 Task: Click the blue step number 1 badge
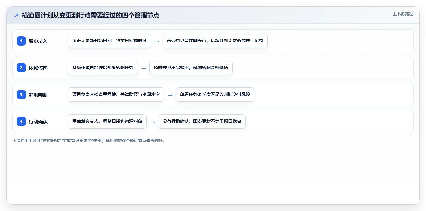(21, 41)
